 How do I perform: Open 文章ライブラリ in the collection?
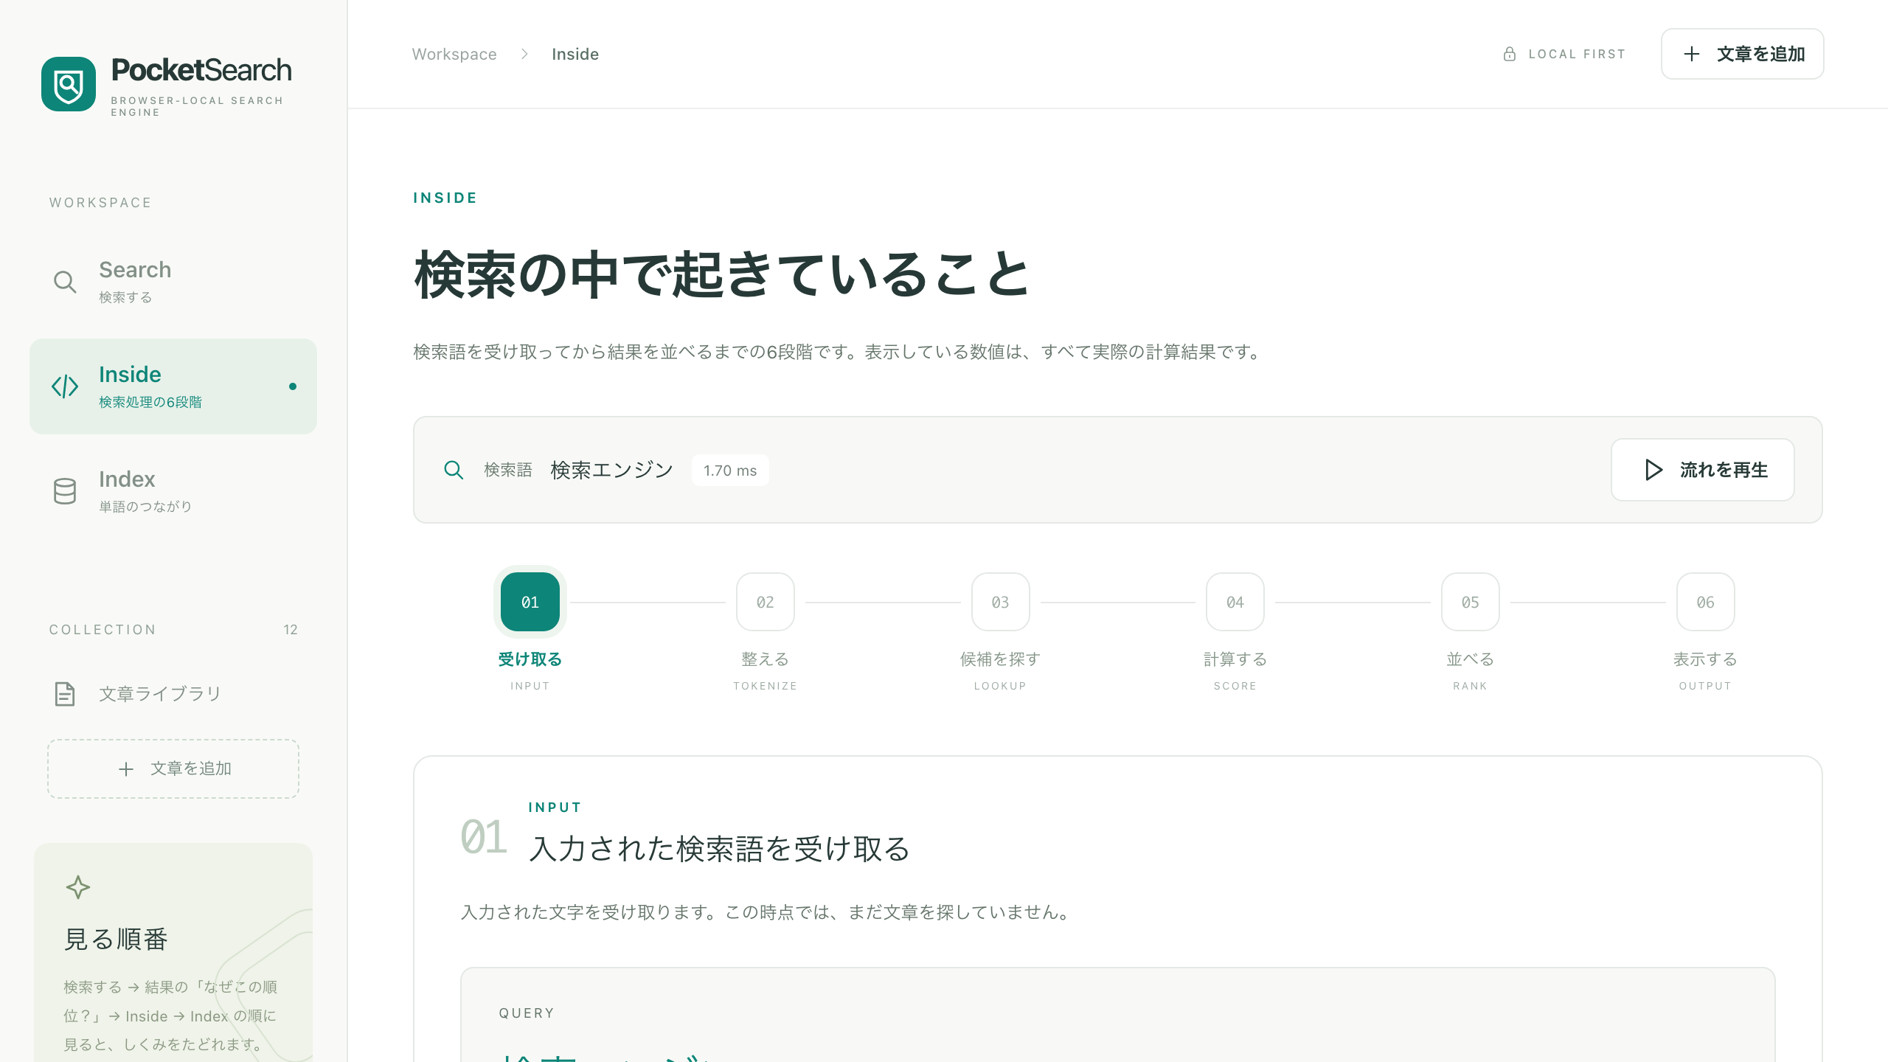click(173, 694)
